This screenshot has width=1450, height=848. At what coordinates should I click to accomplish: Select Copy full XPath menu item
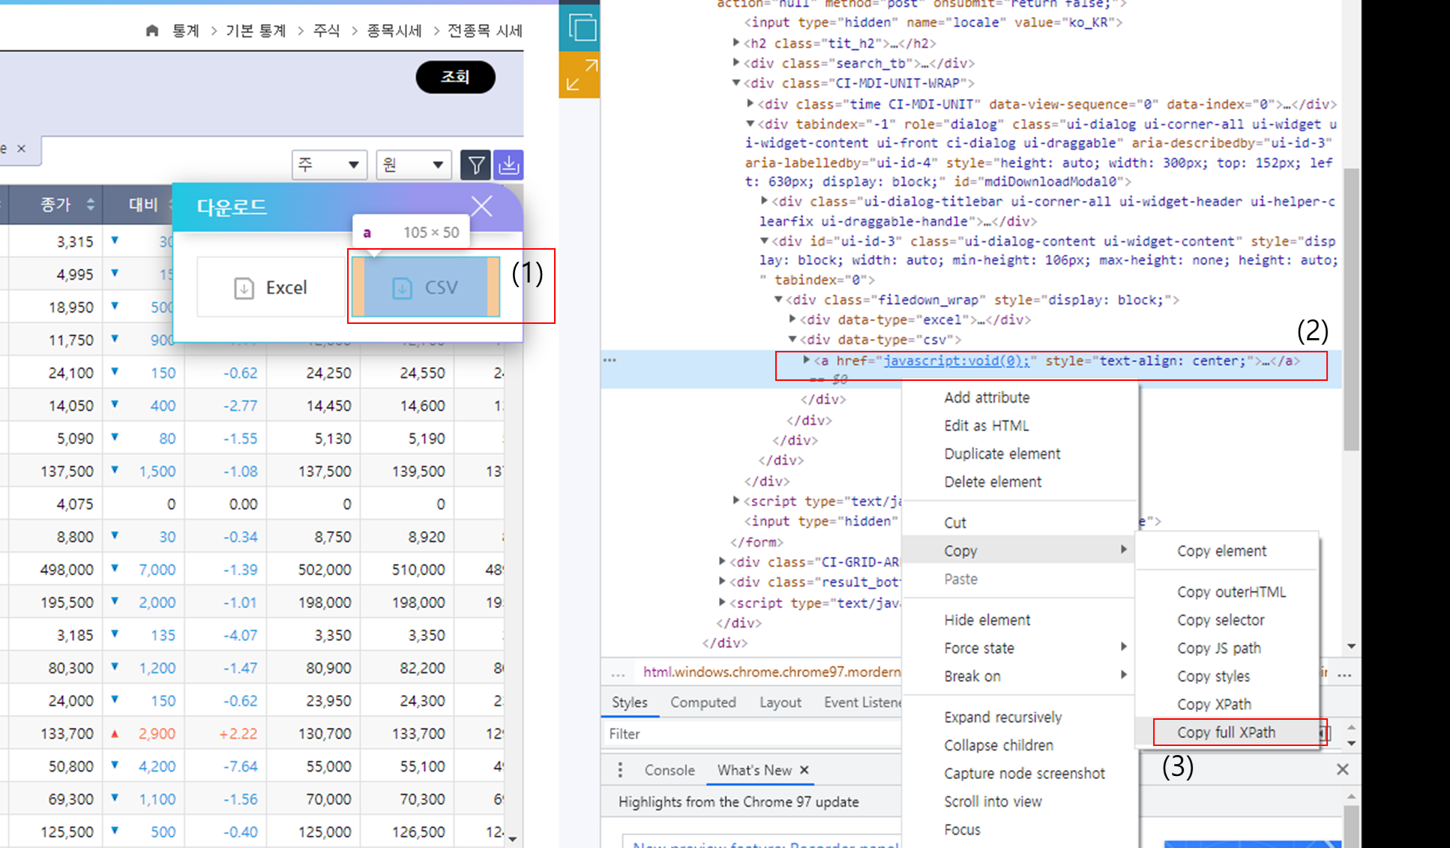pyautogui.click(x=1226, y=733)
